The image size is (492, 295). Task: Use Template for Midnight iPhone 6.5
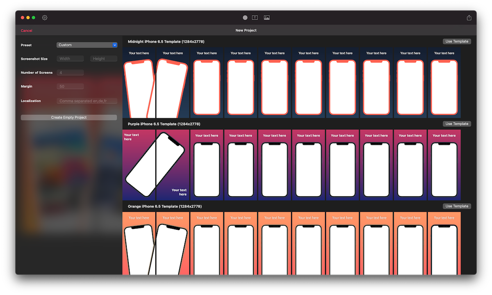[x=457, y=41]
